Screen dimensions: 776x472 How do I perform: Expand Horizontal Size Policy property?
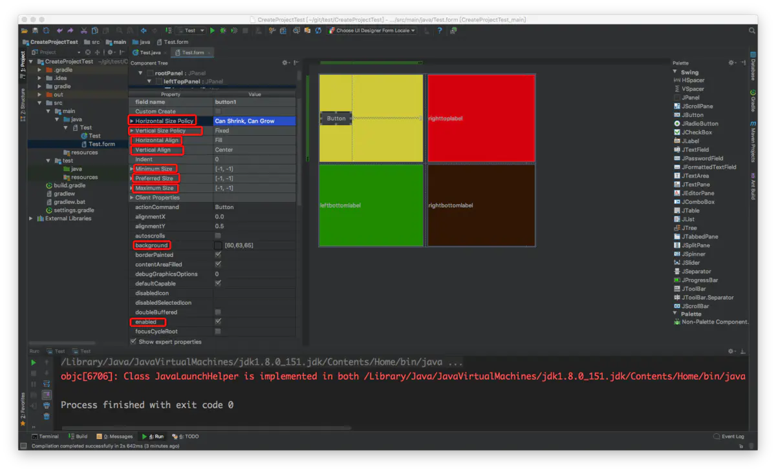click(132, 121)
